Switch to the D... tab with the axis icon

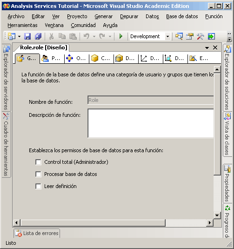click(x=151, y=59)
